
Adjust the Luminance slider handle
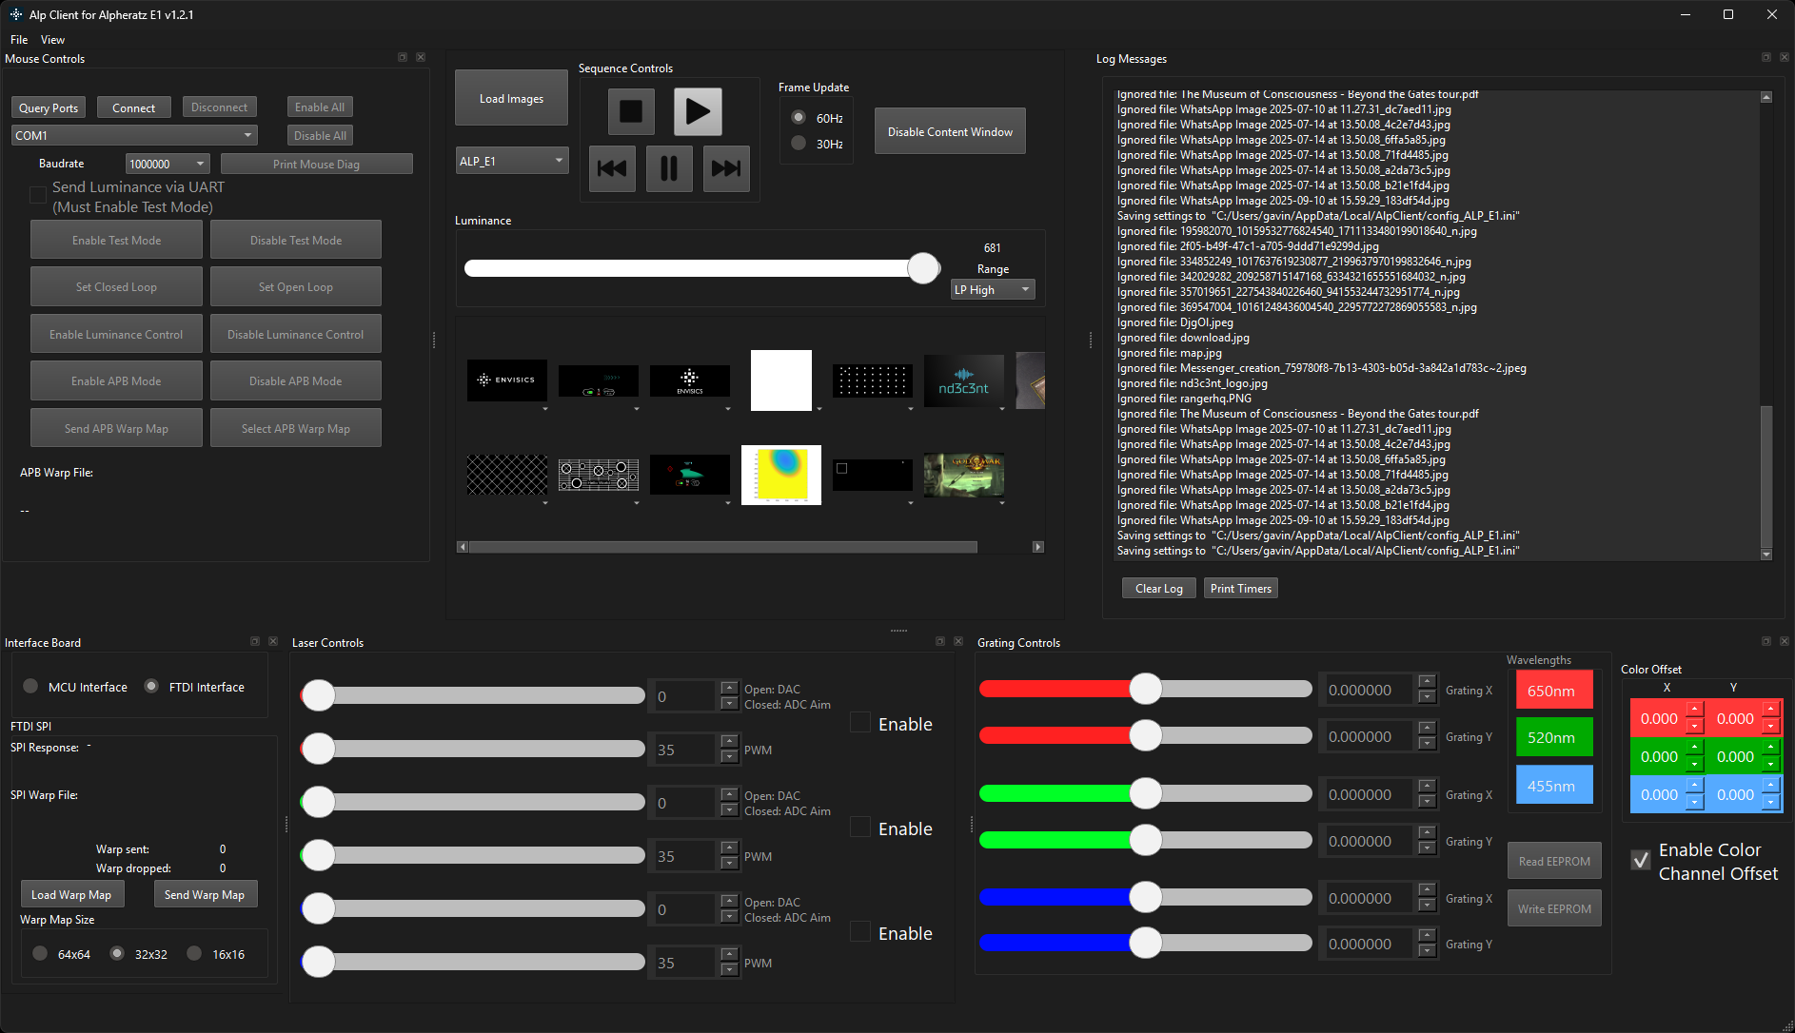[923, 268]
